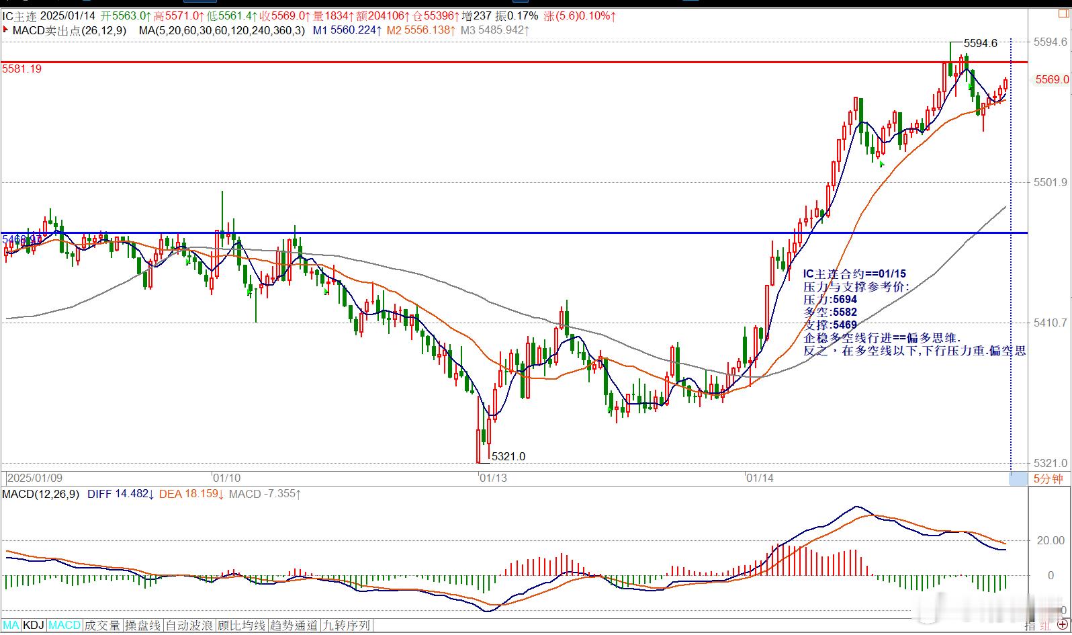This screenshot has width=1072, height=635.
Task: Click the DIFF 14.482 value
Action: (x=121, y=494)
